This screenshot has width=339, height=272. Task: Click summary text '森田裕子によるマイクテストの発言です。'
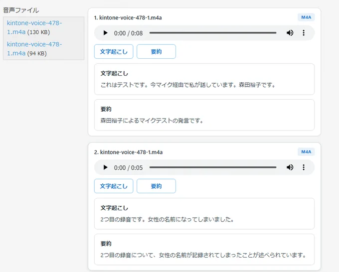(152, 121)
